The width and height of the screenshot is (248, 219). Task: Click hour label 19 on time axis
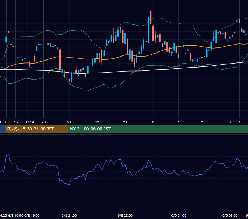32,122
